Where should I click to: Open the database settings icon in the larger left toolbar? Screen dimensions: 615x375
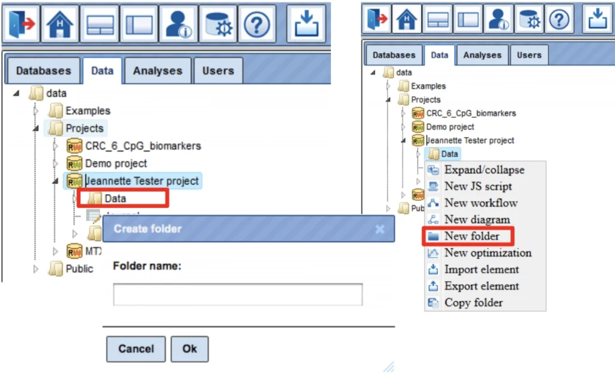pyautogui.click(x=217, y=24)
